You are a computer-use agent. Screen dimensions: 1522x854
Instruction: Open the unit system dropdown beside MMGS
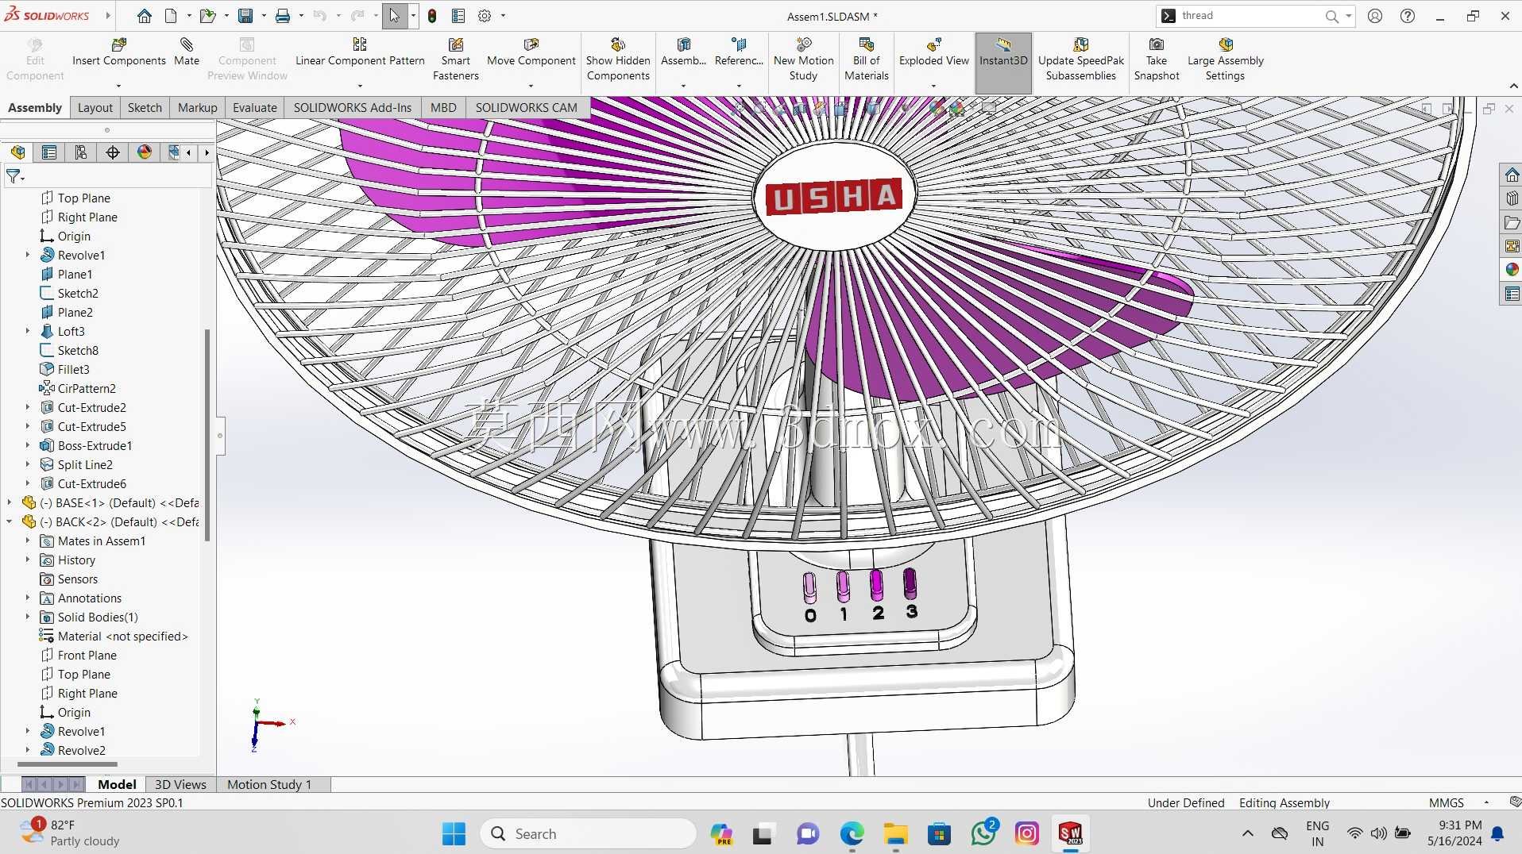pyautogui.click(x=1486, y=802)
